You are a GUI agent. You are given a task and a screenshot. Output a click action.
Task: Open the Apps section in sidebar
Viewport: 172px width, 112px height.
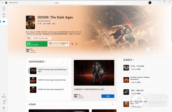click(x=4, y=15)
